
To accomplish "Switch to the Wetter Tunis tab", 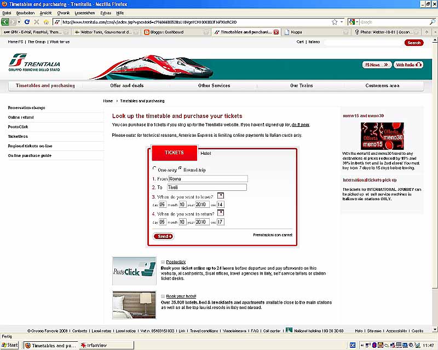I will coord(106,32).
